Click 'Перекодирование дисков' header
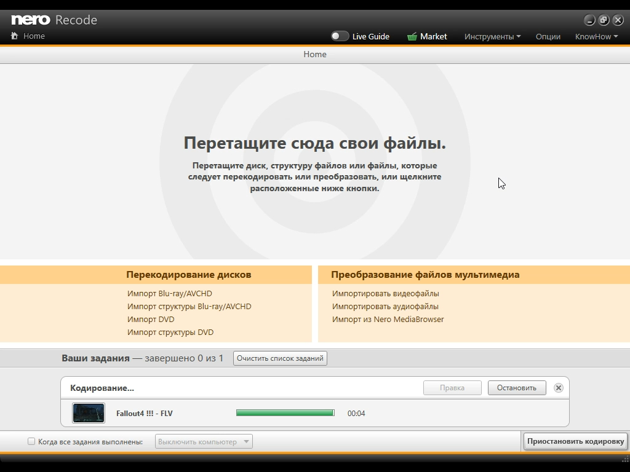This screenshot has height=472, width=630. pos(189,275)
